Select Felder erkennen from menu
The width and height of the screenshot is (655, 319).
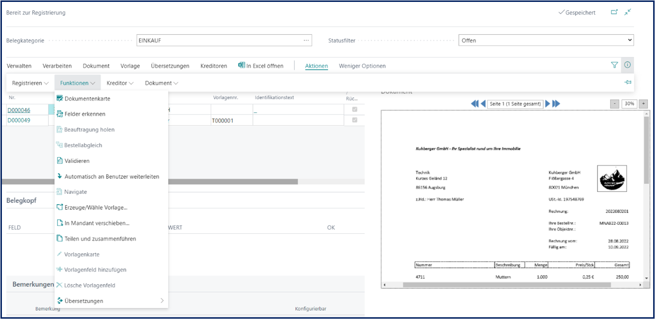(x=85, y=114)
